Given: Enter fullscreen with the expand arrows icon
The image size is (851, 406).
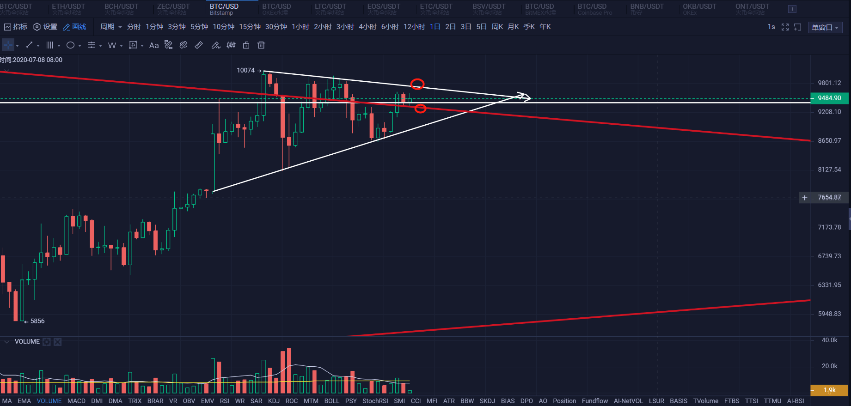Looking at the screenshot, I should click(785, 27).
